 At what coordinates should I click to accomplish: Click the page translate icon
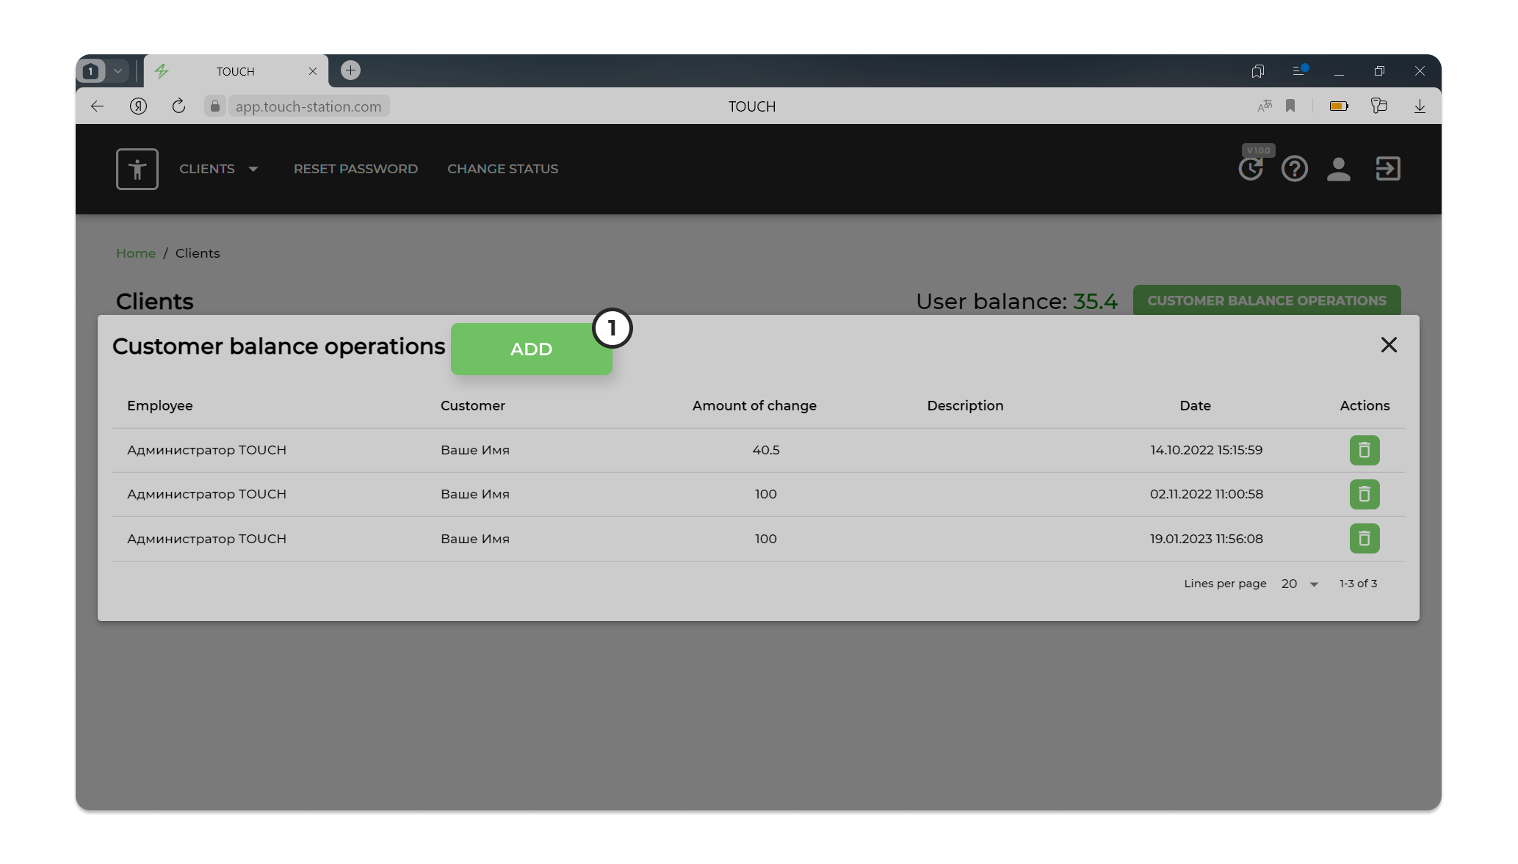click(1265, 106)
